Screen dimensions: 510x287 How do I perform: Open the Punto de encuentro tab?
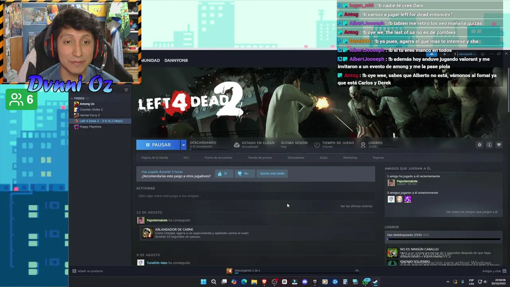pyautogui.click(x=218, y=157)
